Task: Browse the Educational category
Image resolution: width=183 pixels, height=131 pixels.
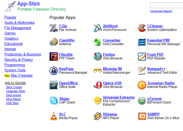Action: 13,44
